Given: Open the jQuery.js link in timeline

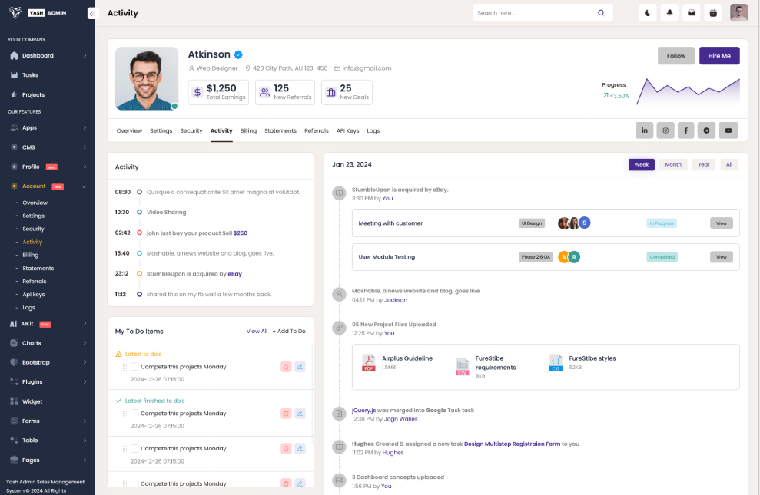Looking at the screenshot, I should [x=363, y=410].
